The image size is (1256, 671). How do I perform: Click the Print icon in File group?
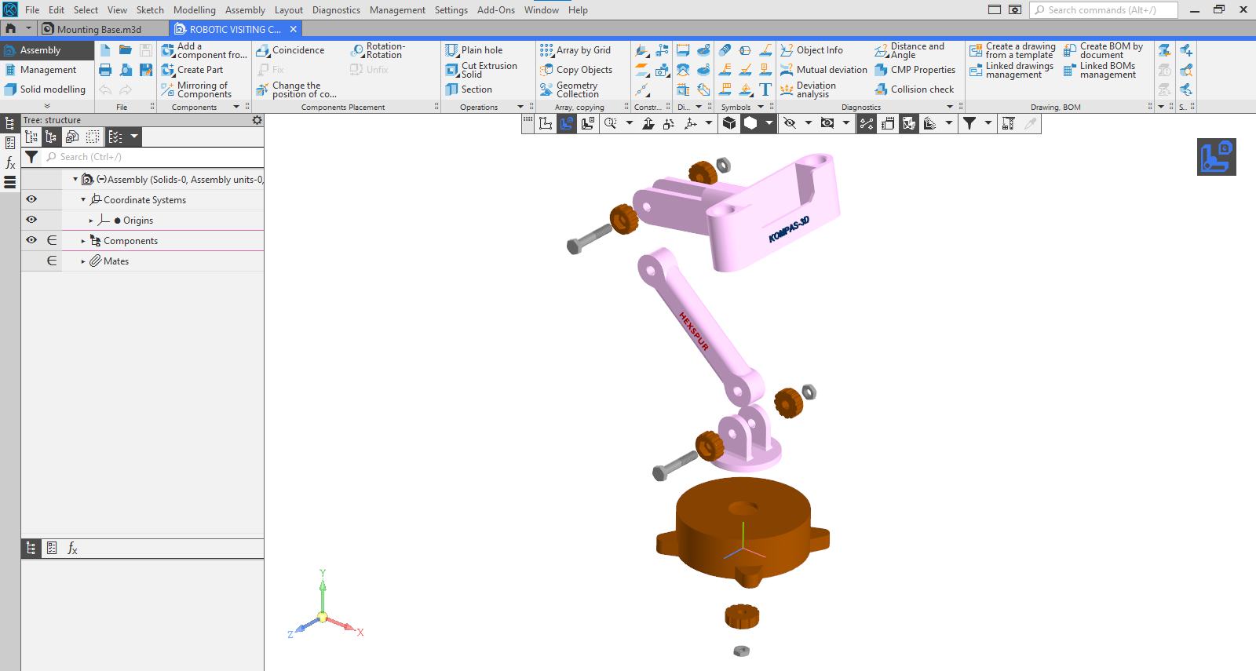click(105, 70)
